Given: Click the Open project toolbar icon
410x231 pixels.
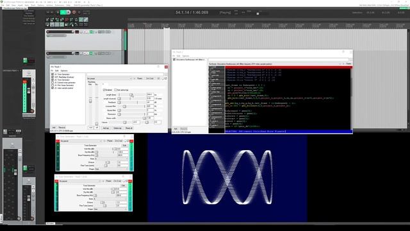Looking at the screenshot, I should 52,20.
